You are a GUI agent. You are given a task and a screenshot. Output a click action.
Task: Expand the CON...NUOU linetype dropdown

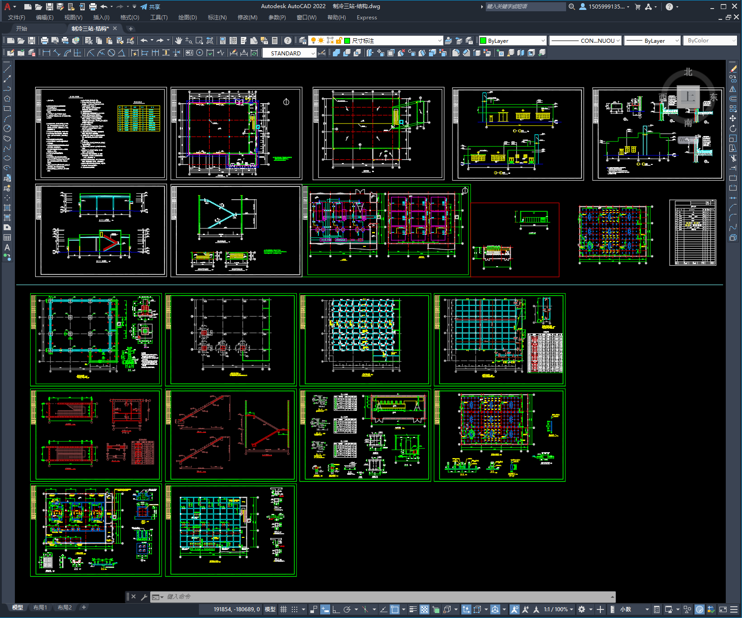point(586,41)
